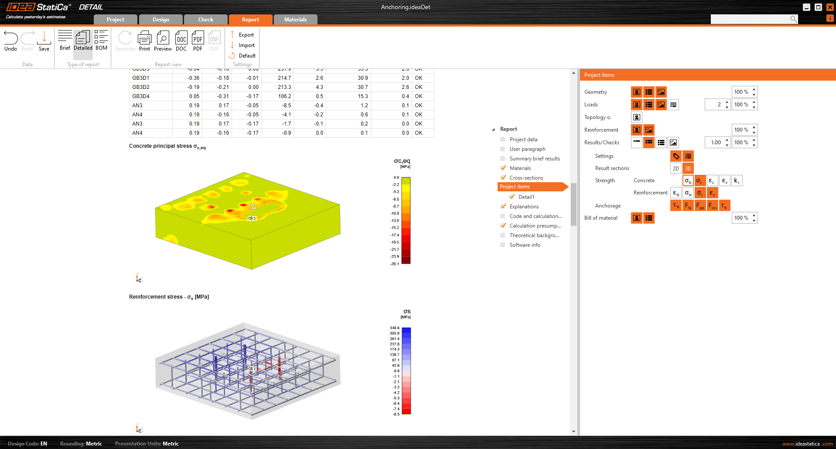The width and height of the screenshot is (836, 449).
Task: Open report Preview
Action: [163, 41]
